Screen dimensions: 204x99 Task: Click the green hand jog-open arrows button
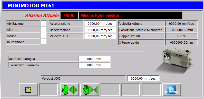pos(69,90)
